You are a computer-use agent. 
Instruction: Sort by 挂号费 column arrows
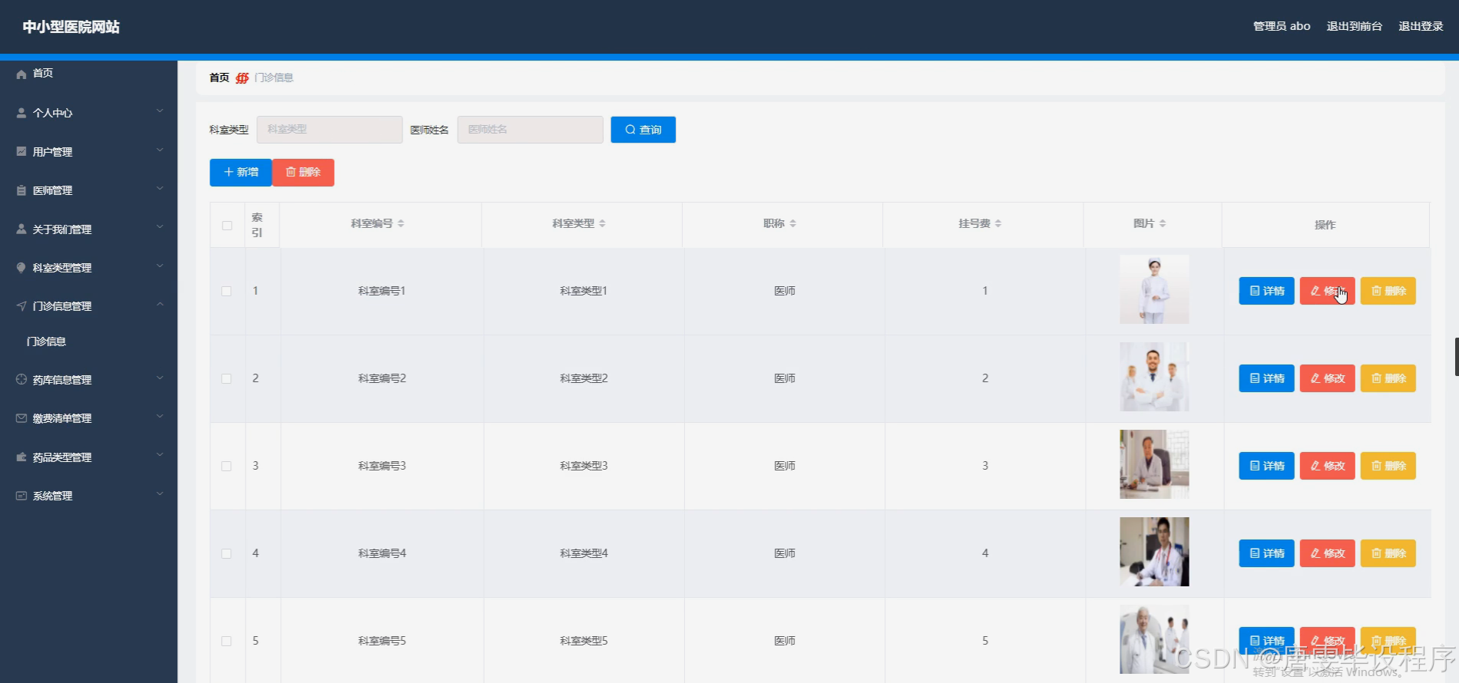[x=998, y=223]
